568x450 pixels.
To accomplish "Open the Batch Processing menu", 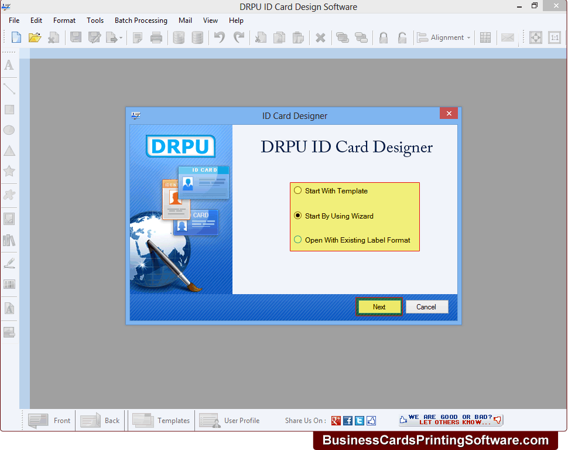I will [x=141, y=21].
